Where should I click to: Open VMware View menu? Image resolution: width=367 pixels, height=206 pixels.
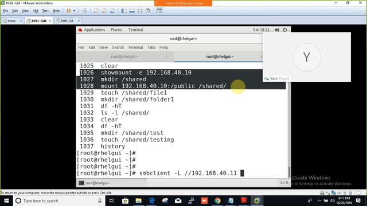[25, 11]
